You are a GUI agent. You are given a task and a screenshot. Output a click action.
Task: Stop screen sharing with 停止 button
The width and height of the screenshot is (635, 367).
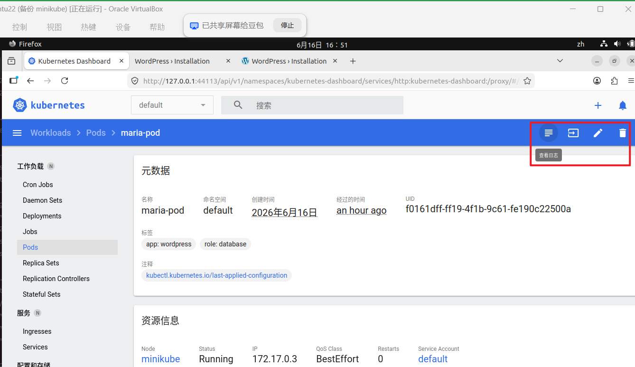pyautogui.click(x=287, y=25)
